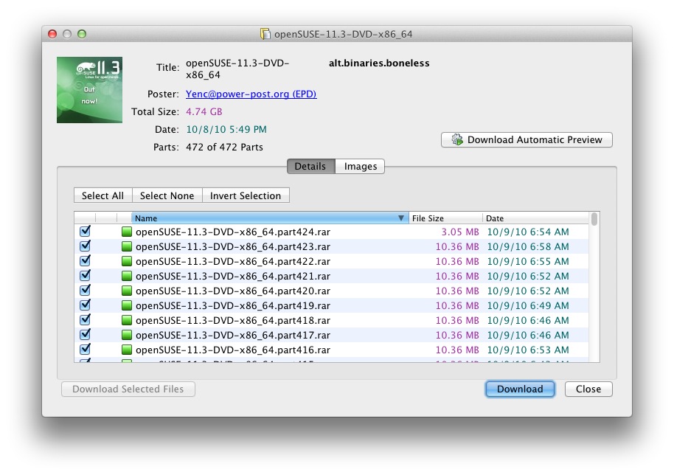Click the red window close button
Viewport: 674px width, 475px height.
click(52, 34)
